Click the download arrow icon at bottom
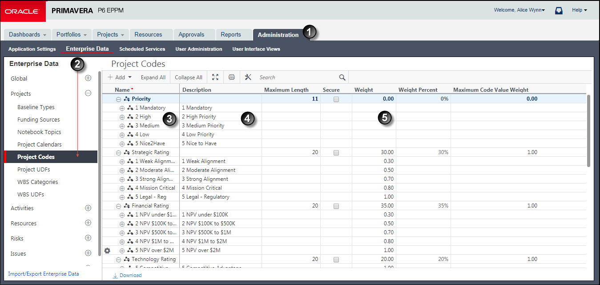The image size is (600, 285). [115, 275]
